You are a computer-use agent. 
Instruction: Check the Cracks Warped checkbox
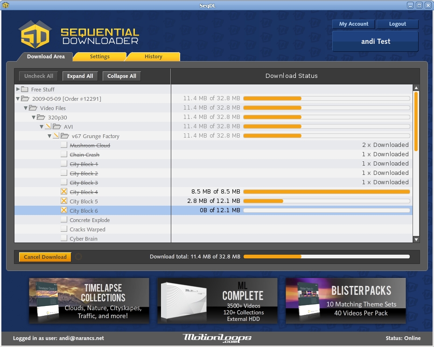(x=64, y=229)
